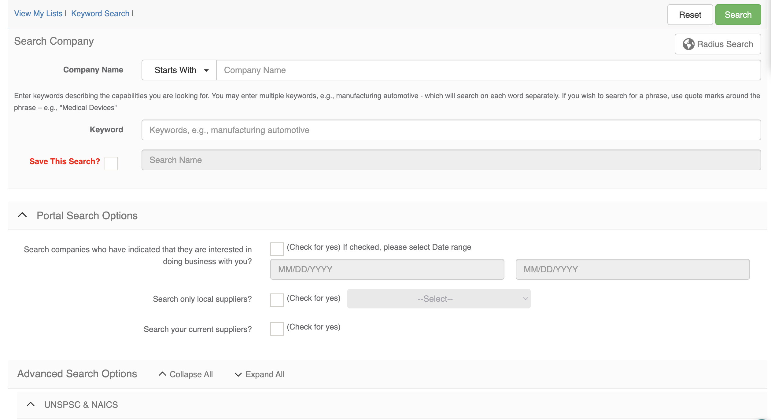Click the Collapse All chevron icon
This screenshot has width=771, height=420.
click(162, 374)
